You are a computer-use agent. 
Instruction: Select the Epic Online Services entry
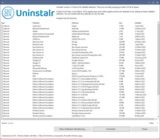[79, 50]
